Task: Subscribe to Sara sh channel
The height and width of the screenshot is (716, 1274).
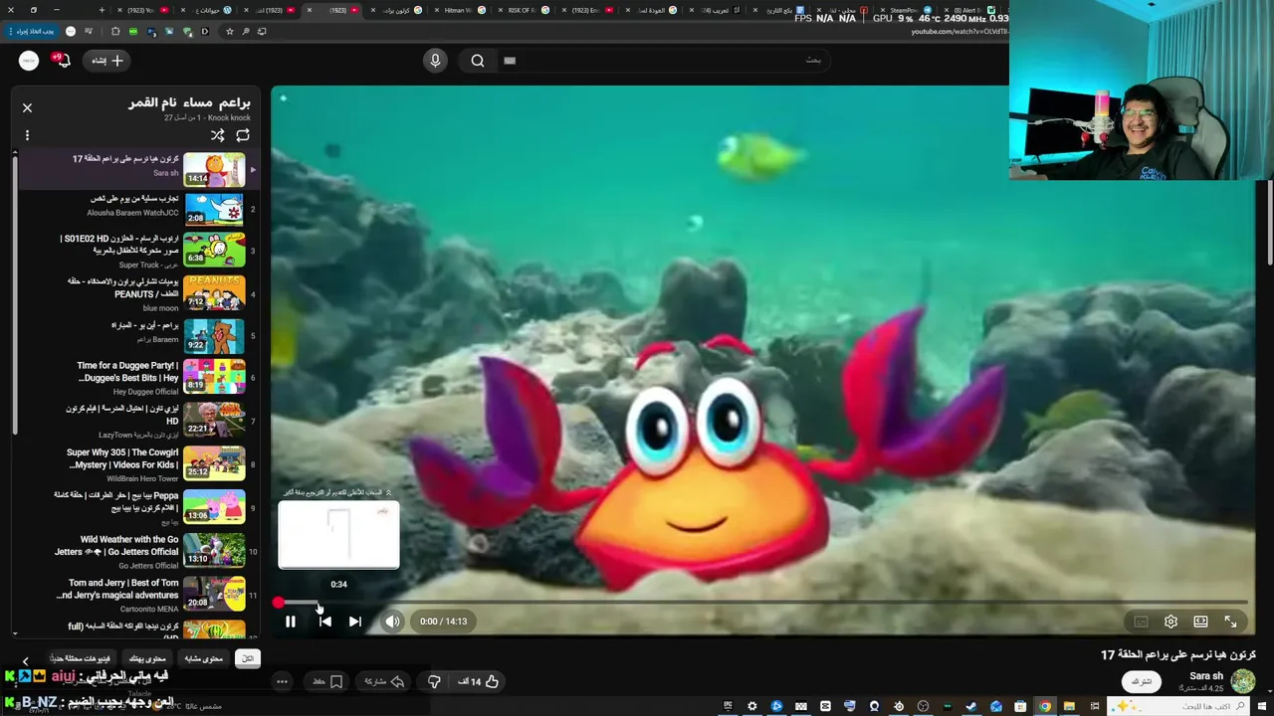Action: click(1142, 681)
